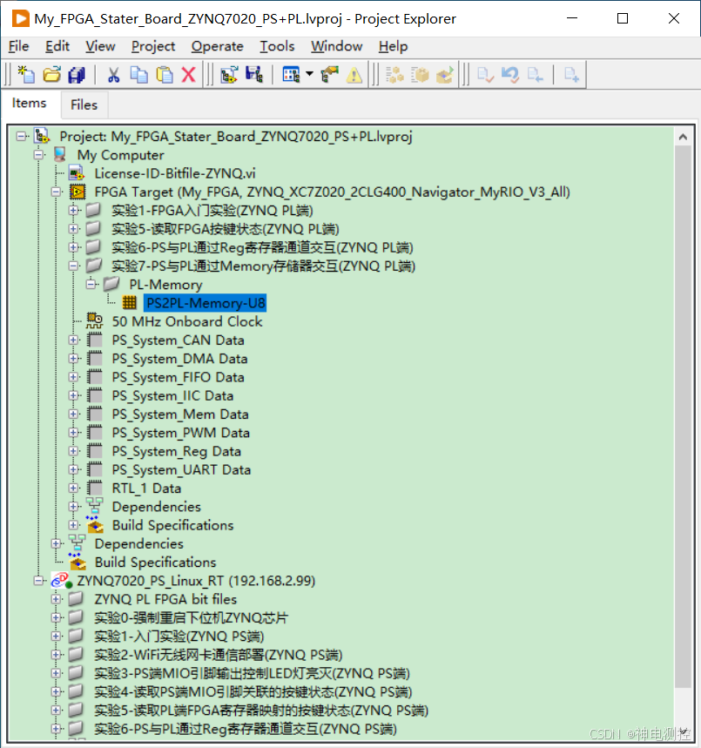
Task: Click the Deploy box toolbar icon
Action: click(x=445, y=75)
